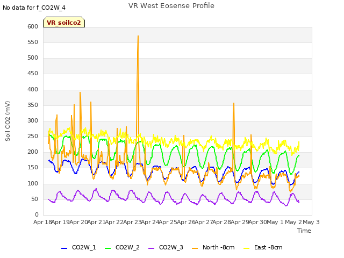Click the Apr 19 x-axis date label

coord(61,222)
